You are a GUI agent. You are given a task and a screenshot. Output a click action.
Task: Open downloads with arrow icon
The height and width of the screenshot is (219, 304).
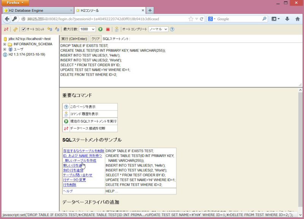pyautogui.click(x=287, y=19)
